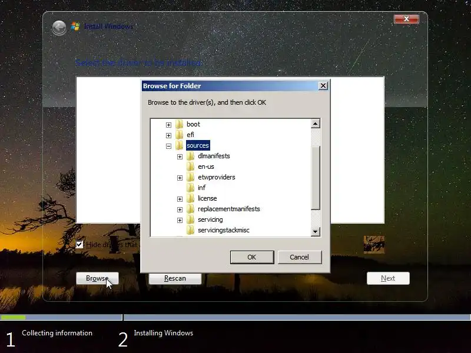This screenshot has height=353, width=471.
Task: Select the 'sources' folder label
Action: [x=198, y=145]
